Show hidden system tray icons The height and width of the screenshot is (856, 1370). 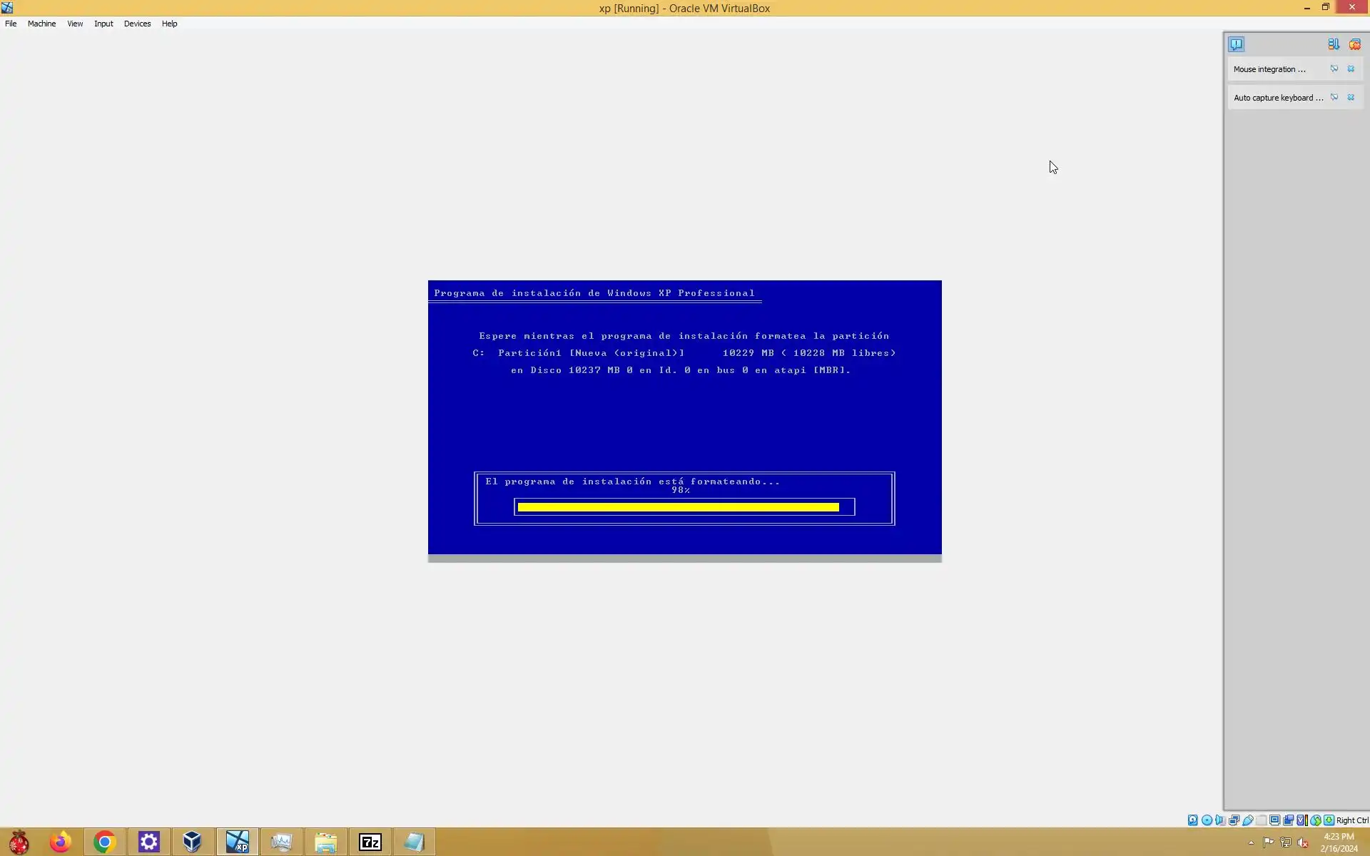(1251, 842)
